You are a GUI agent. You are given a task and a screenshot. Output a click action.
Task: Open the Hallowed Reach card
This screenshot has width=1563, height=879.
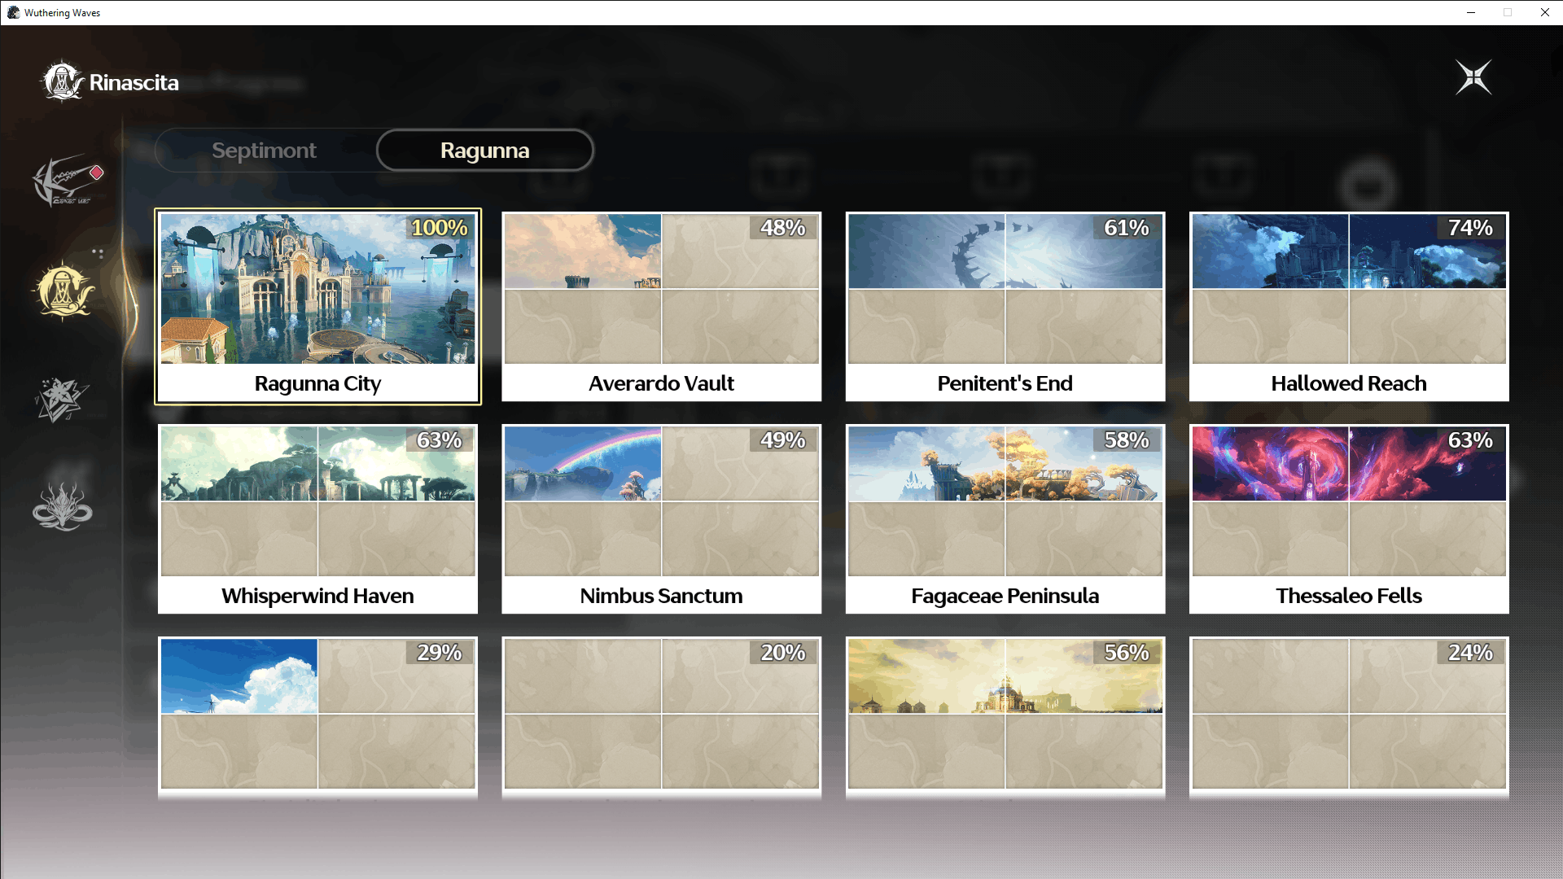click(1349, 306)
